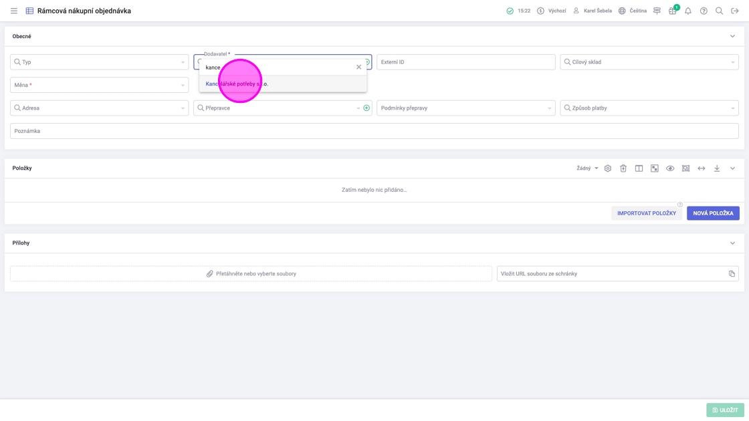The image size is (749, 421).
Task: Toggle the split columns view icon
Action: click(639, 168)
